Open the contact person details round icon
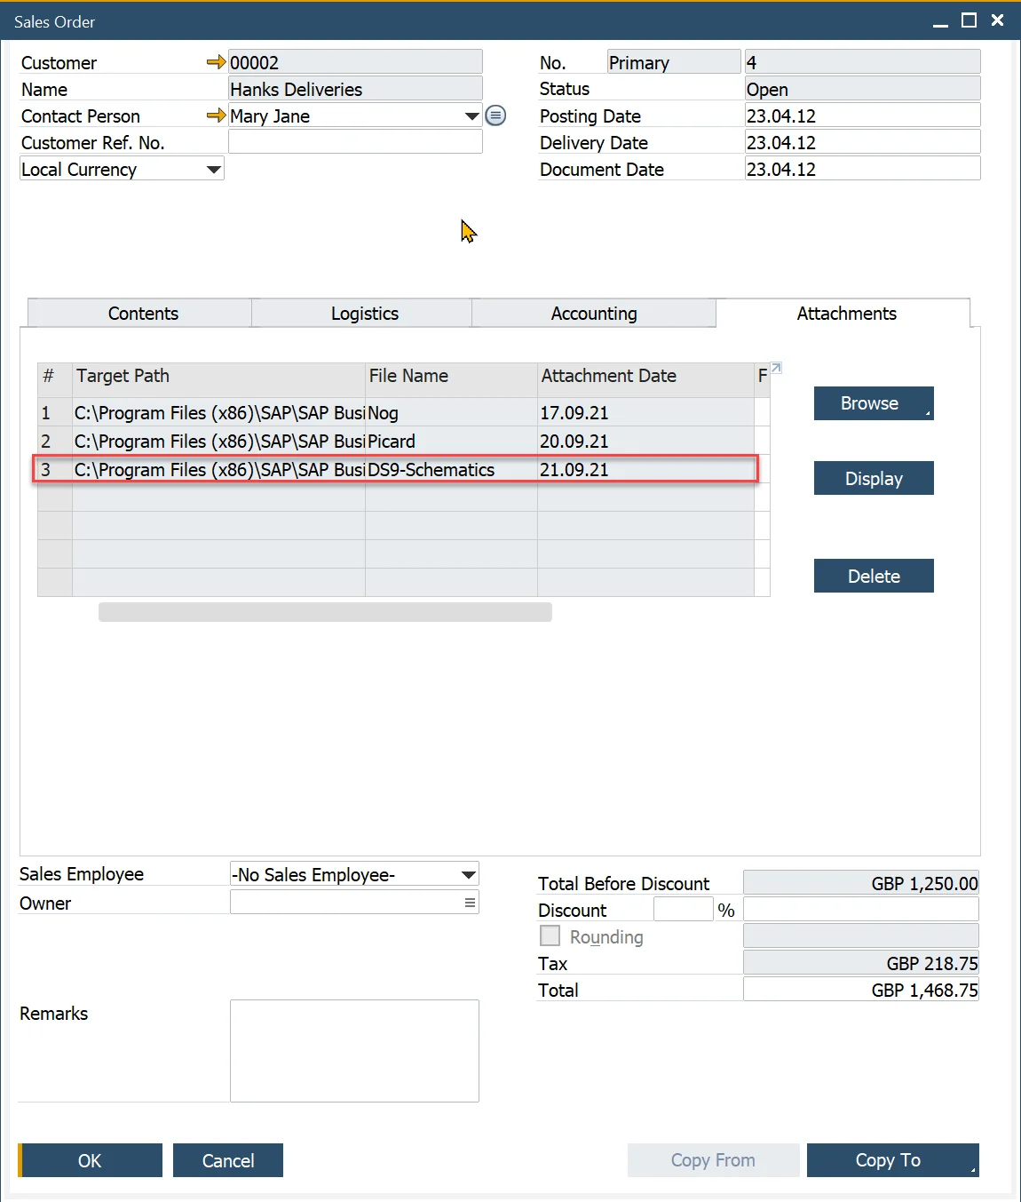Viewport: 1021px width, 1202px height. tap(495, 115)
